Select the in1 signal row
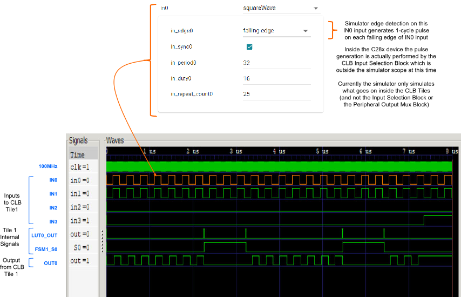461x297 pixels. pyautogui.click(x=82, y=194)
